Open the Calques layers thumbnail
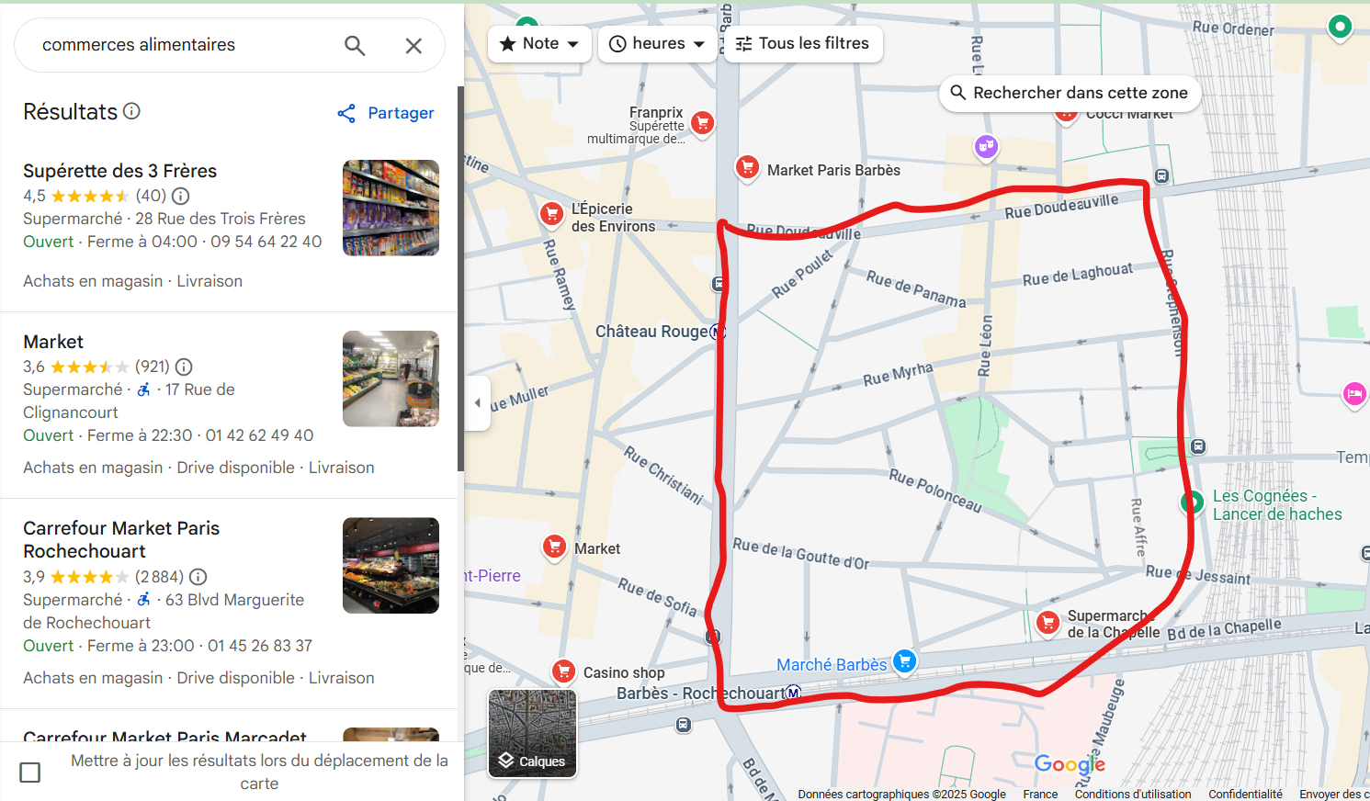Viewport: 1370px width, 801px height. click(x=532, y=733)
